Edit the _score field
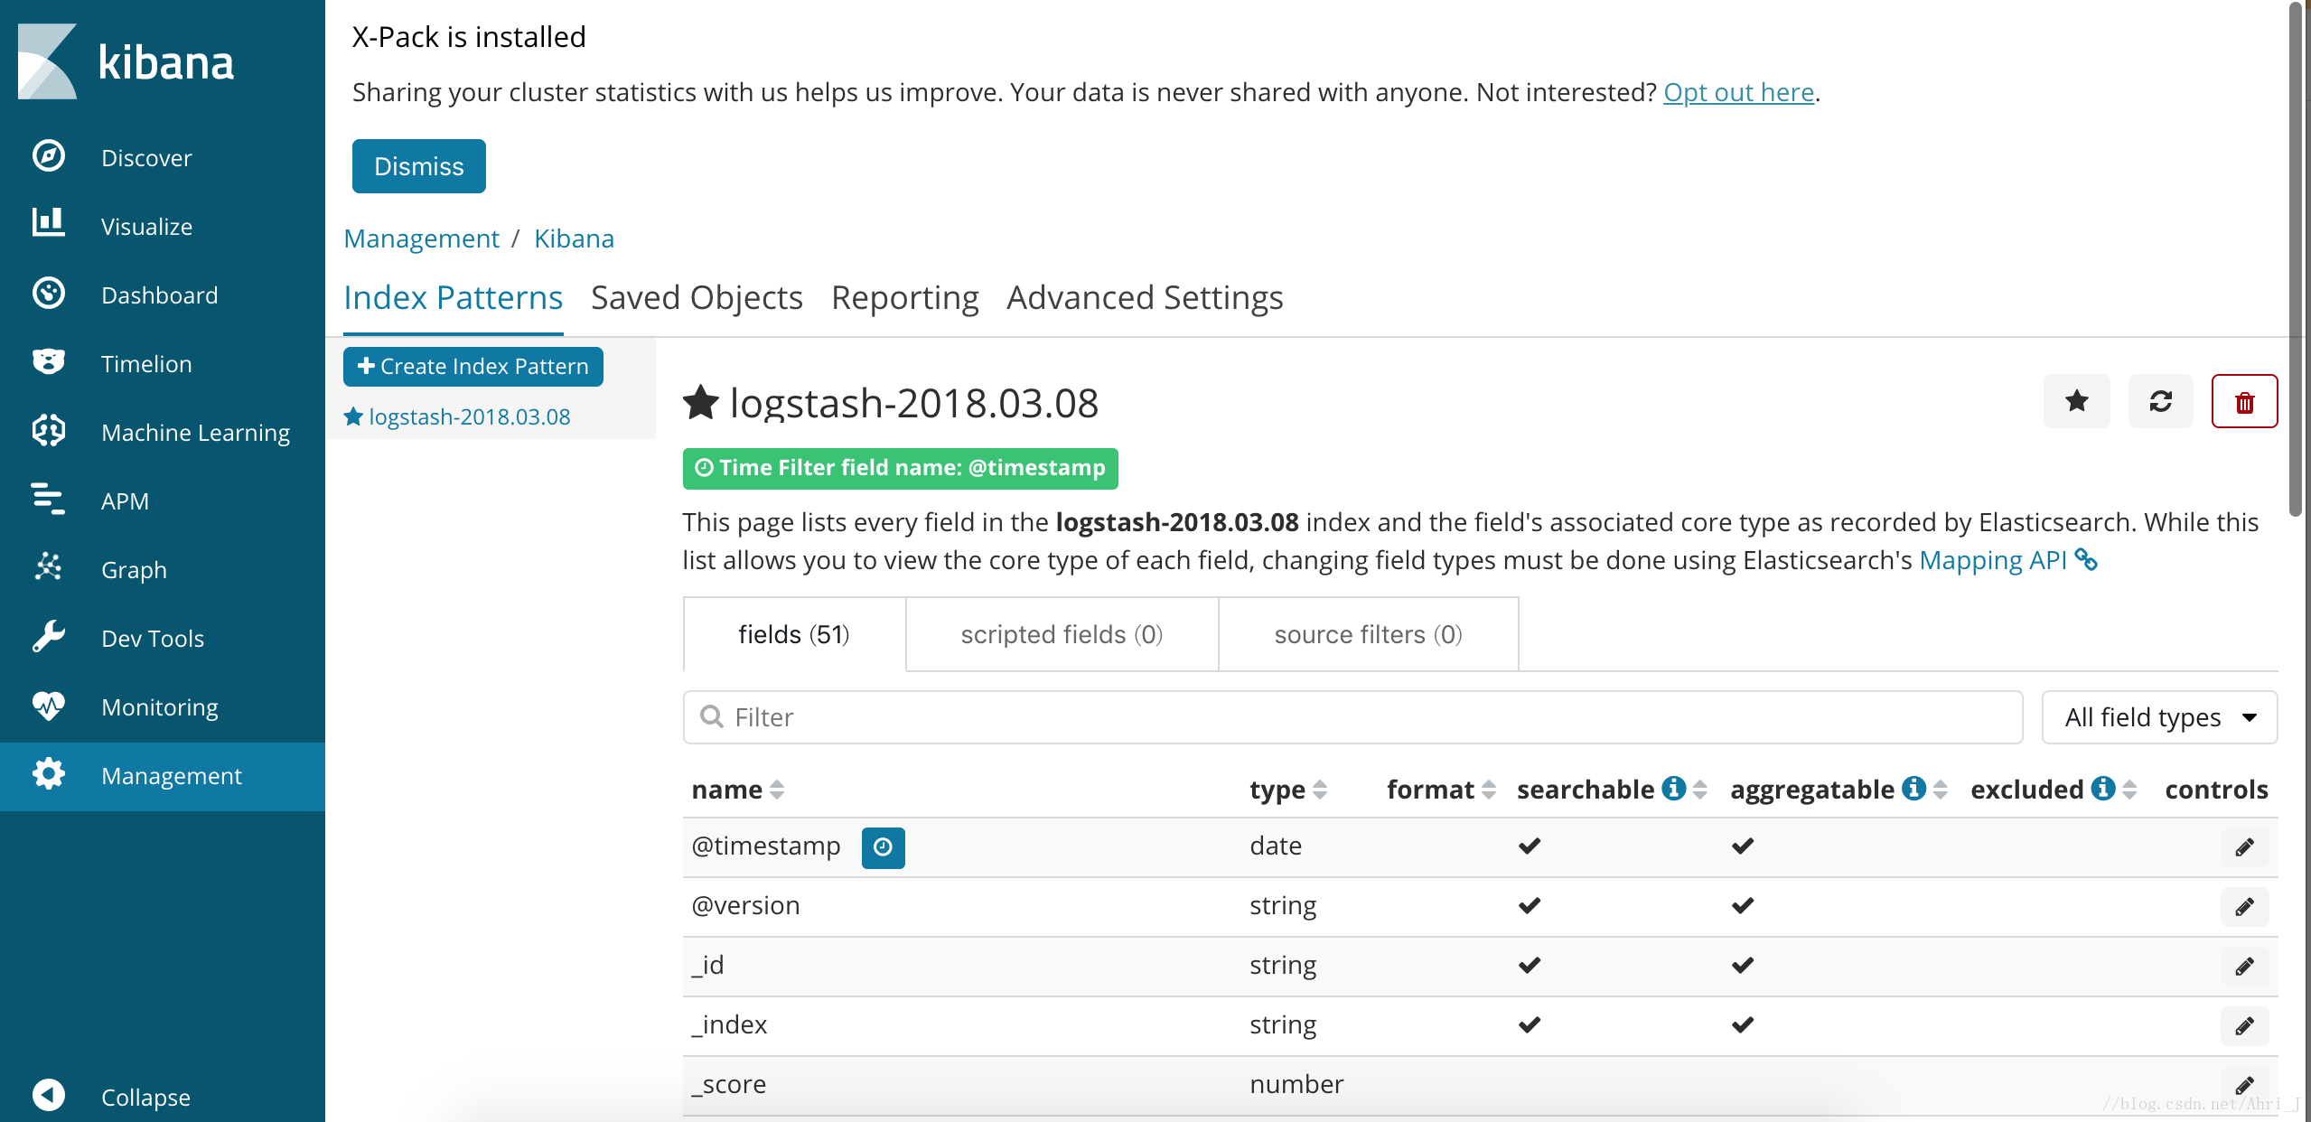 (2245, 1086)
